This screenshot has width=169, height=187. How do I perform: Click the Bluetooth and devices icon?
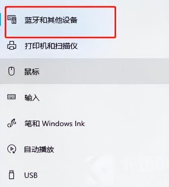click(12, 20)
